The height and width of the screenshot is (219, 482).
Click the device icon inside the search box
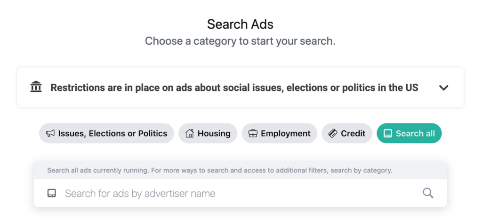tap(52, 193)
